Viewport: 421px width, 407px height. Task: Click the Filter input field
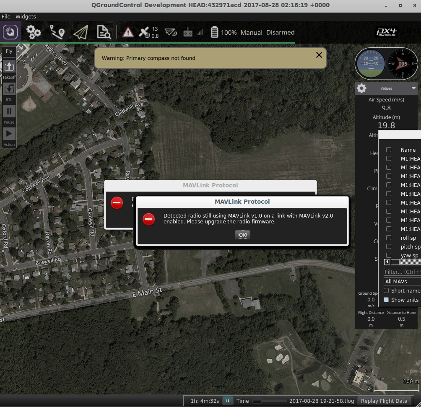(402, 272)
